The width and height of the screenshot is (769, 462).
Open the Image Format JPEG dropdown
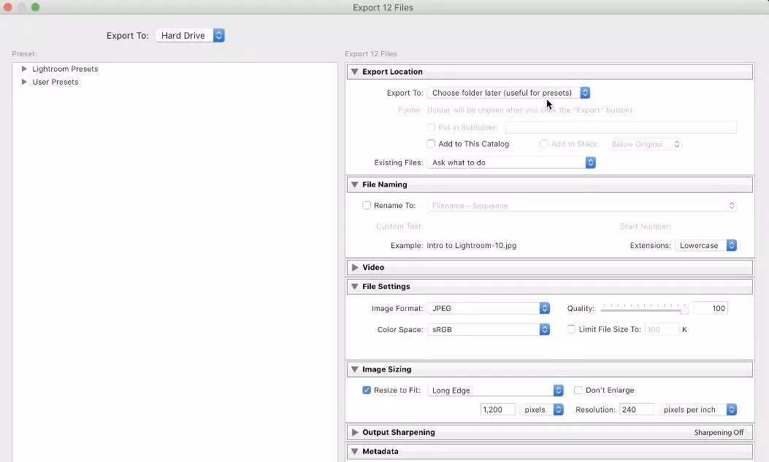[x=489, y=309]
